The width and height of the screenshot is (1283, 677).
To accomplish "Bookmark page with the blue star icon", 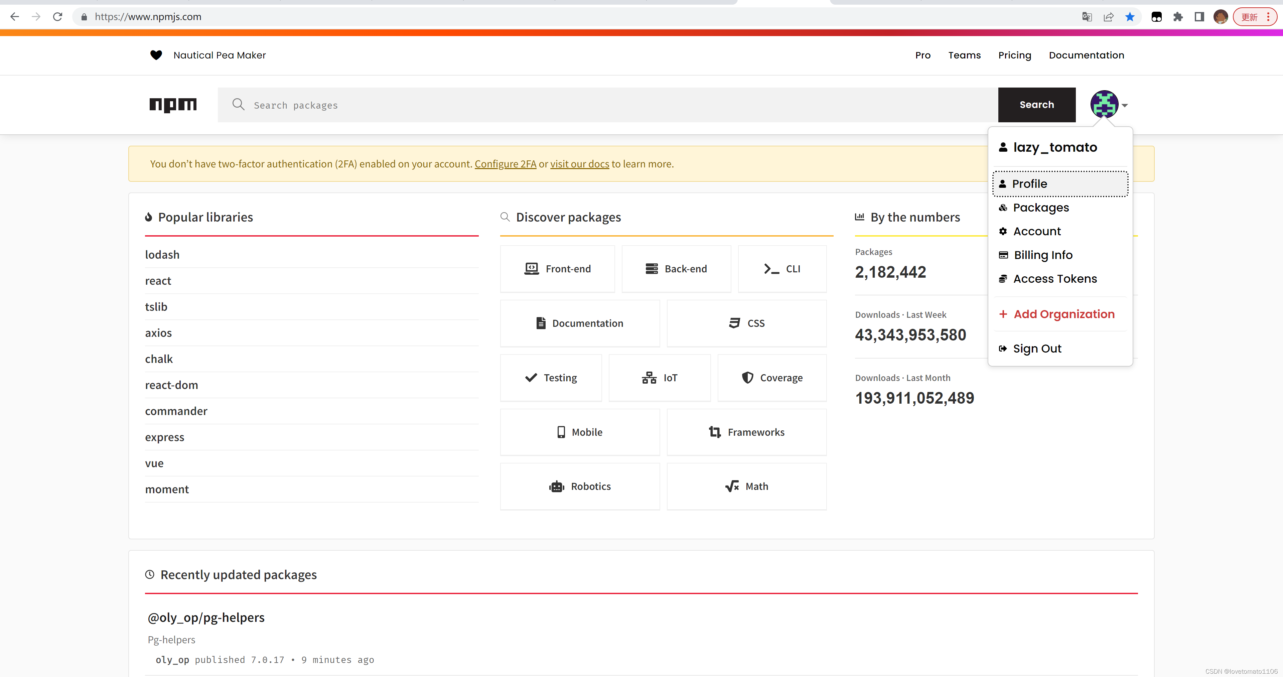I will (1130, 17).
